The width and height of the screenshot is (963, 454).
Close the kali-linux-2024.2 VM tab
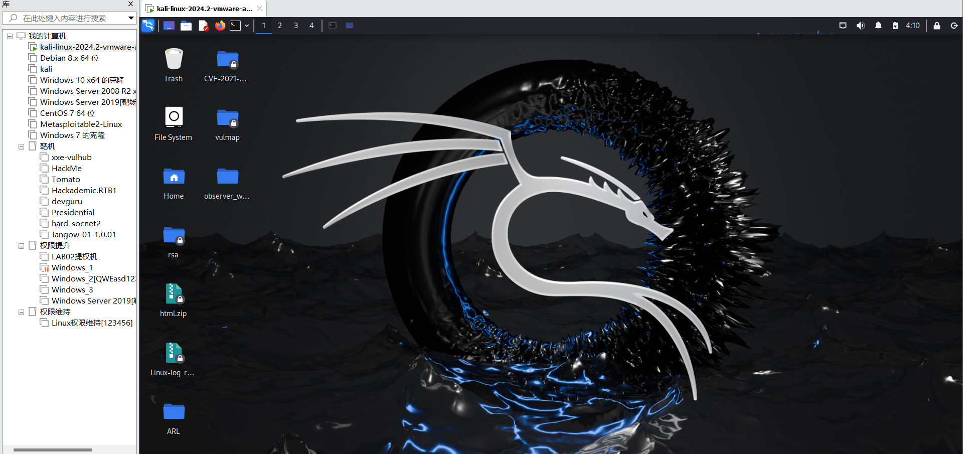(259, 9)
